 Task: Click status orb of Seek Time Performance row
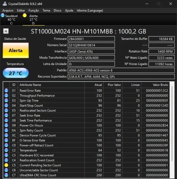tap(6, 120)
